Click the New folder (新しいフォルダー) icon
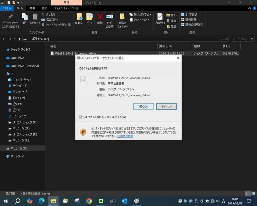Image resolution: width=257 pixels, height=206 pixels. [122, 17]
